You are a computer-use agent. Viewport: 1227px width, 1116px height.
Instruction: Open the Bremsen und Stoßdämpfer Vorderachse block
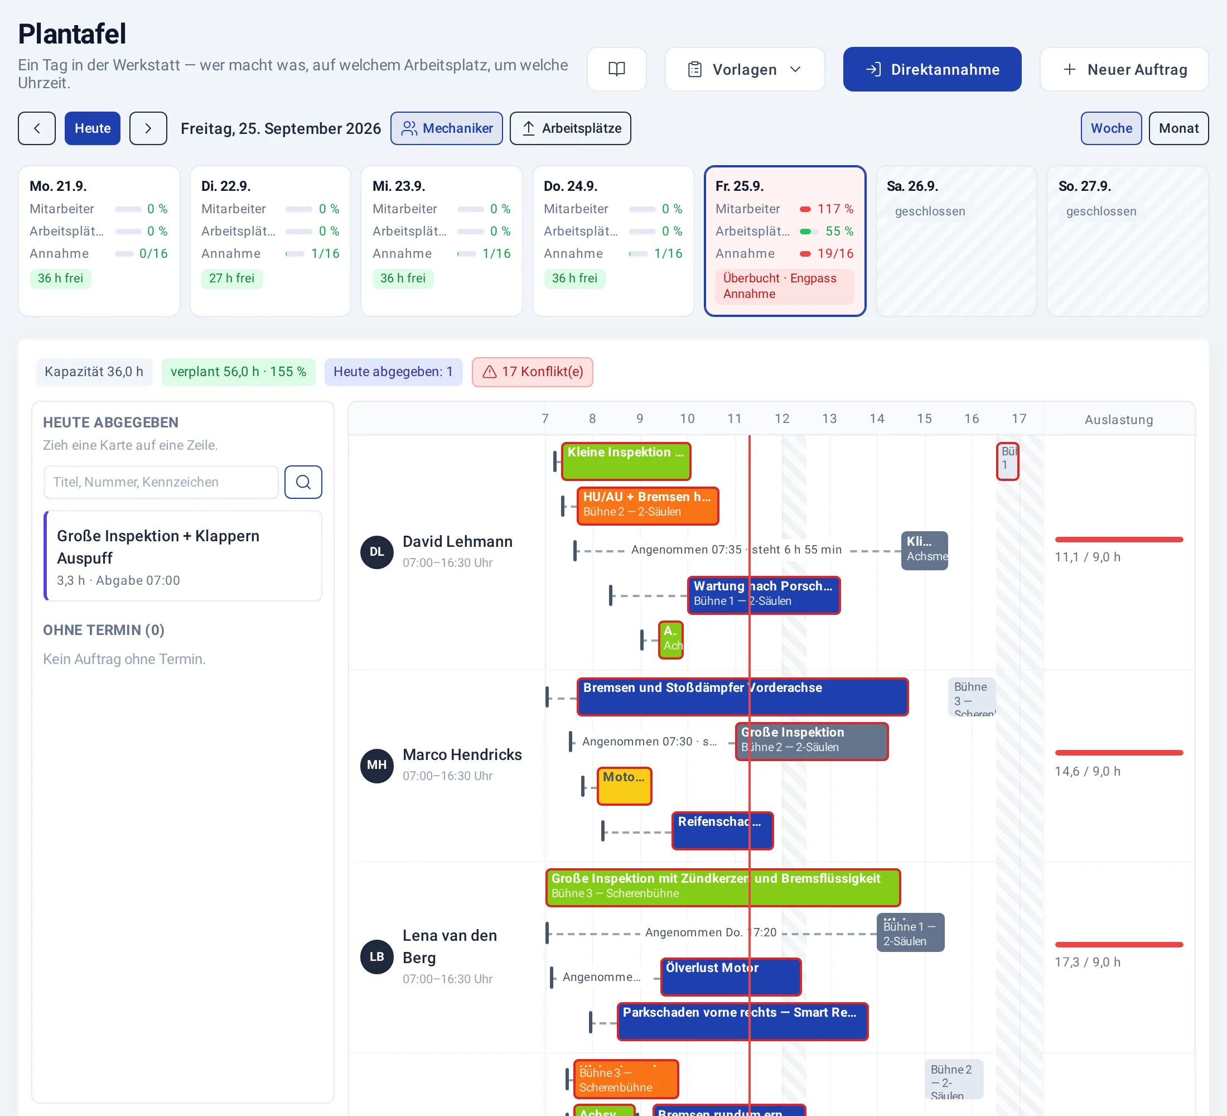pyautogui.click(x=742, y=696)
